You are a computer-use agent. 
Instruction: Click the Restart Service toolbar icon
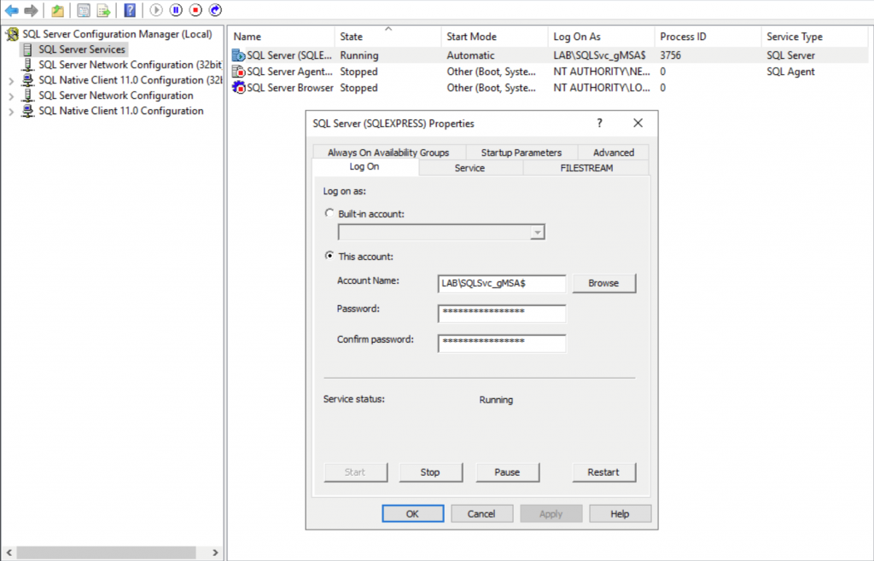pos(215,10)
